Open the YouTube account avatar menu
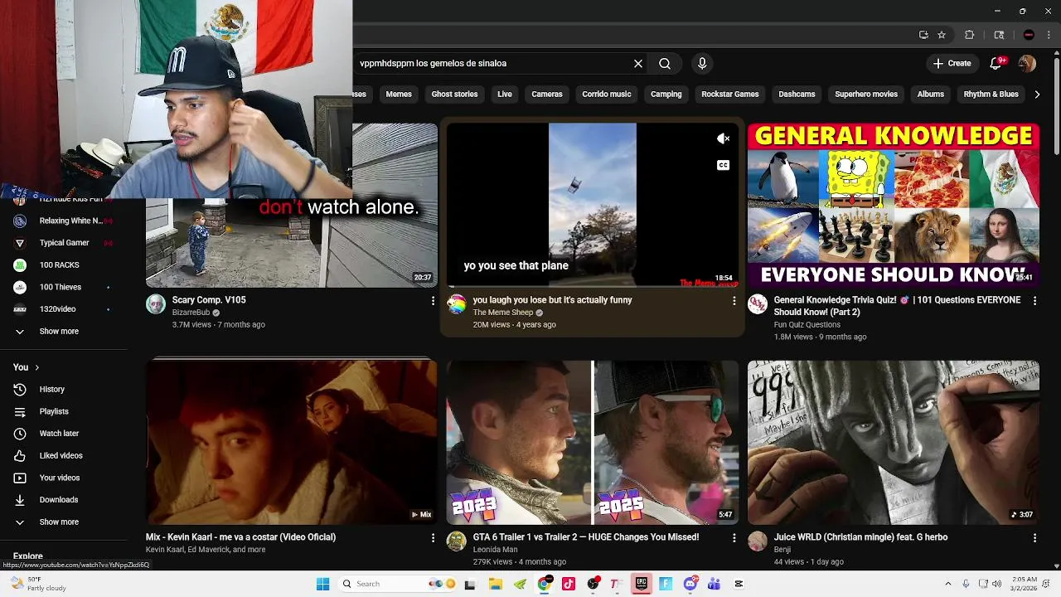 pos(1027,63)
